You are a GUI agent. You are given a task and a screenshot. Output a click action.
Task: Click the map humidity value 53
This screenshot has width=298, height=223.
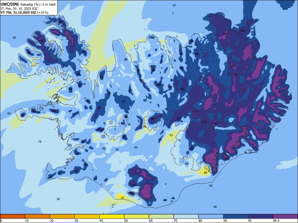tap(171, 135)
